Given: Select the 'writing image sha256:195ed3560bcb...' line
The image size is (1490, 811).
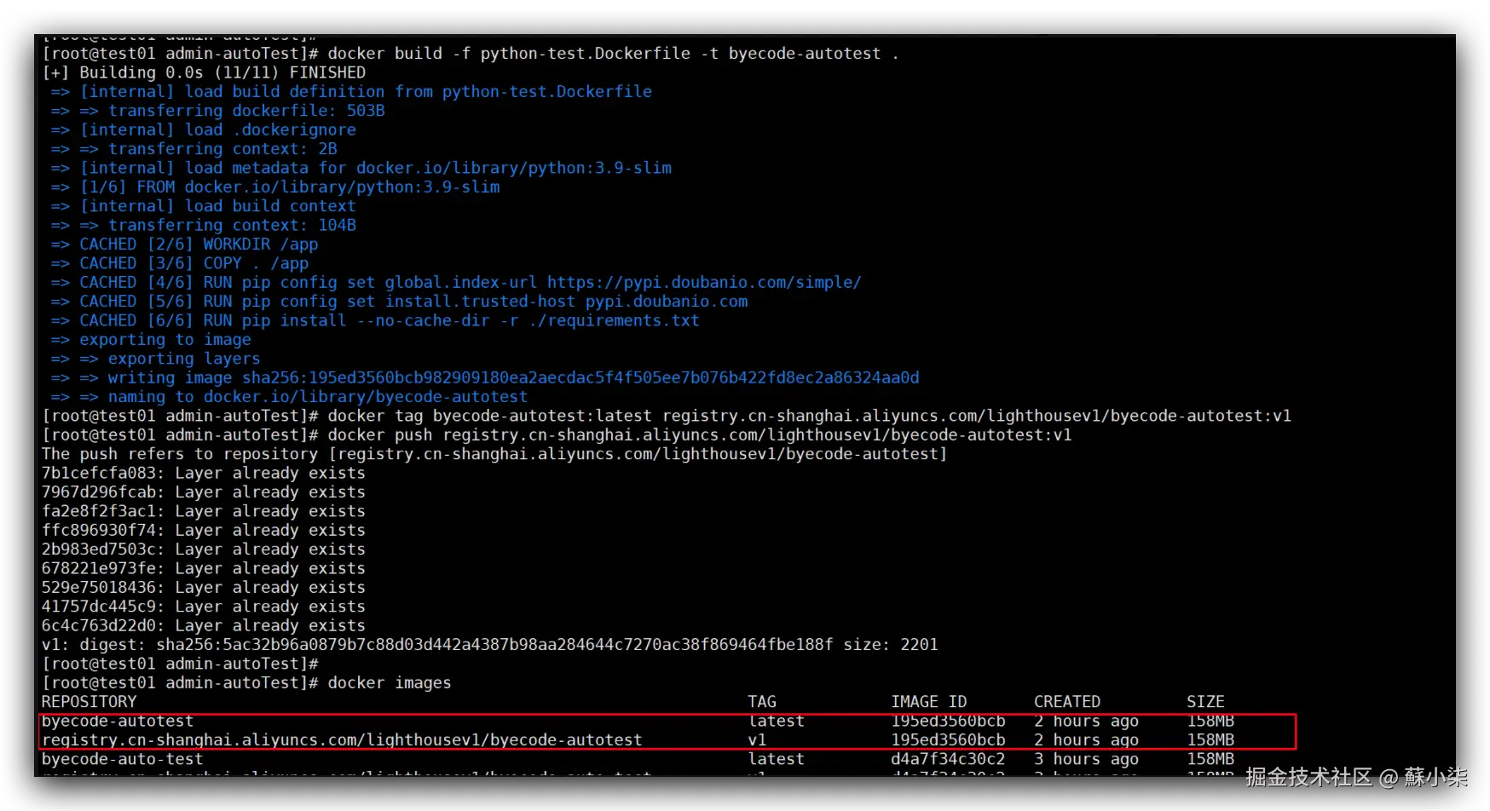Looking at the screenshot, I should [485, 377].
